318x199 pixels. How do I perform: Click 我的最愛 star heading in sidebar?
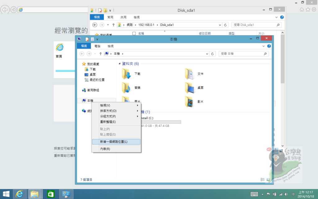pos(90,64)
